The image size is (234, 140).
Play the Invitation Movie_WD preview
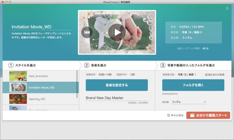tap(117, 32)
